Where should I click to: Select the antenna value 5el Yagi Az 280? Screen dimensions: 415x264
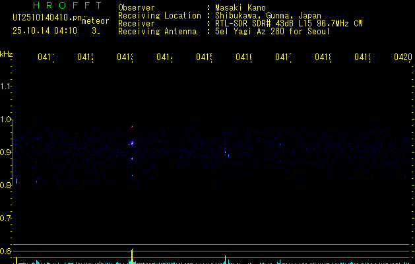249,31
